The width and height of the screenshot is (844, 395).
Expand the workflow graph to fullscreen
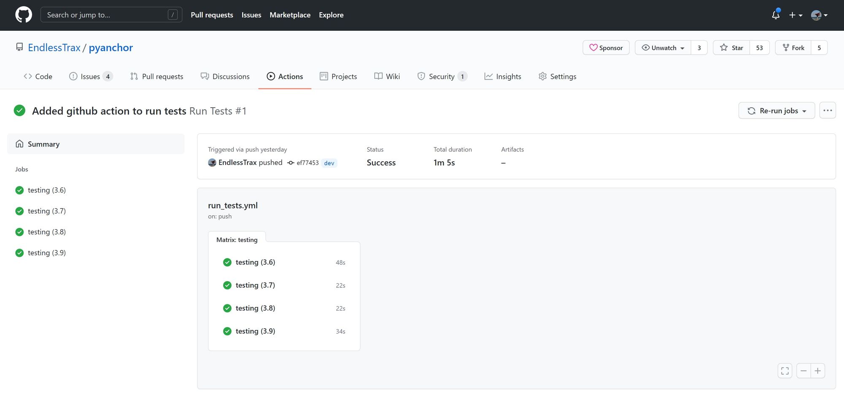[784, 371]
